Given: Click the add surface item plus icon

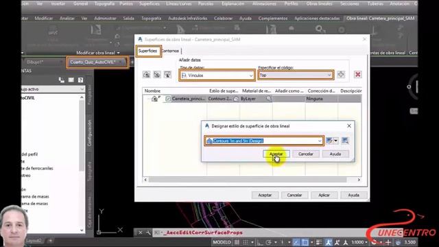Looking at the screenshot, I should [341, 75].
